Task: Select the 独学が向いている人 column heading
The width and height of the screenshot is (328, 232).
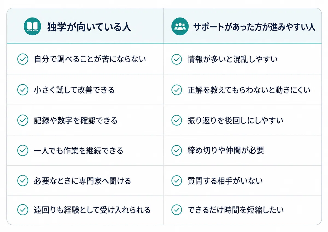Action: 89,27
